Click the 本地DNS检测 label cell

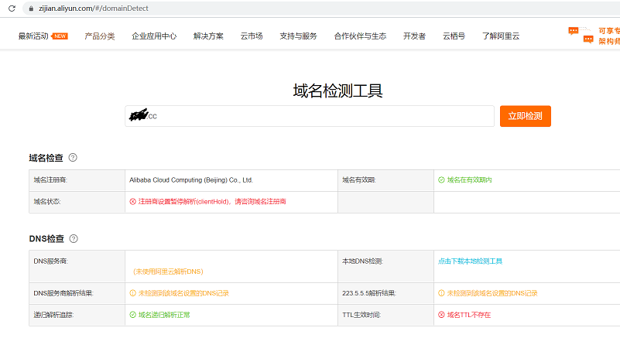(x=386, y=266)
